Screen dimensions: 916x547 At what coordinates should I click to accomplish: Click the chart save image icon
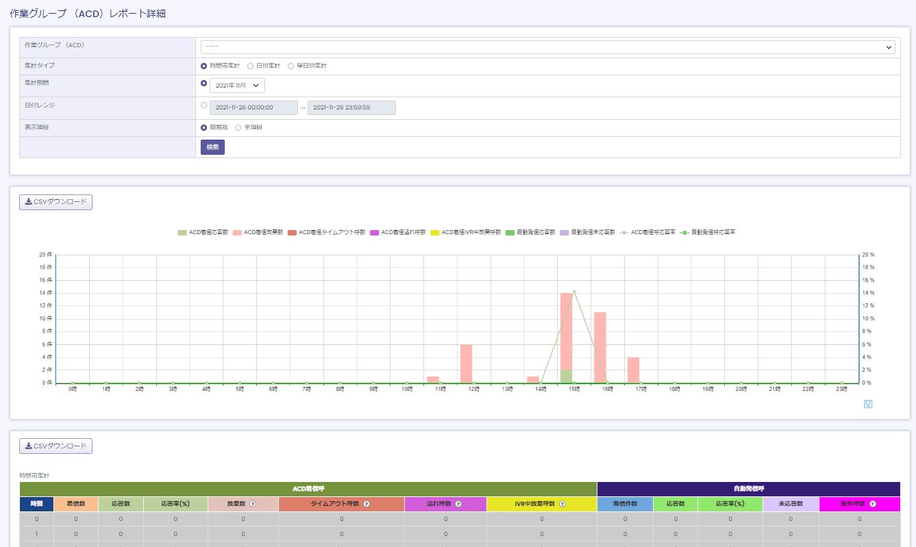click(868, 404)
